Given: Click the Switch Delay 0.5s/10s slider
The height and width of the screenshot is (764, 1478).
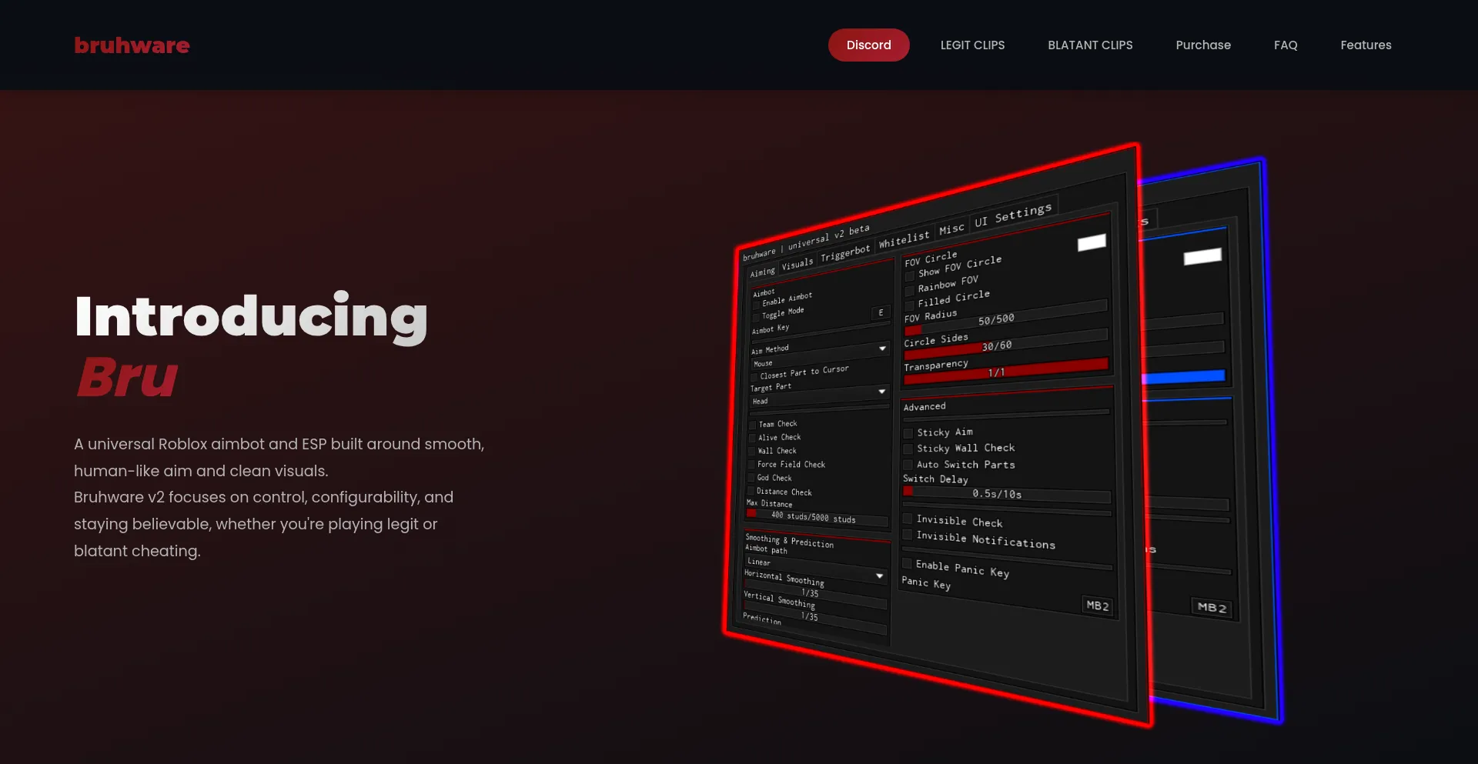Looking at the screenshot, I should (x=1007, y=494).
